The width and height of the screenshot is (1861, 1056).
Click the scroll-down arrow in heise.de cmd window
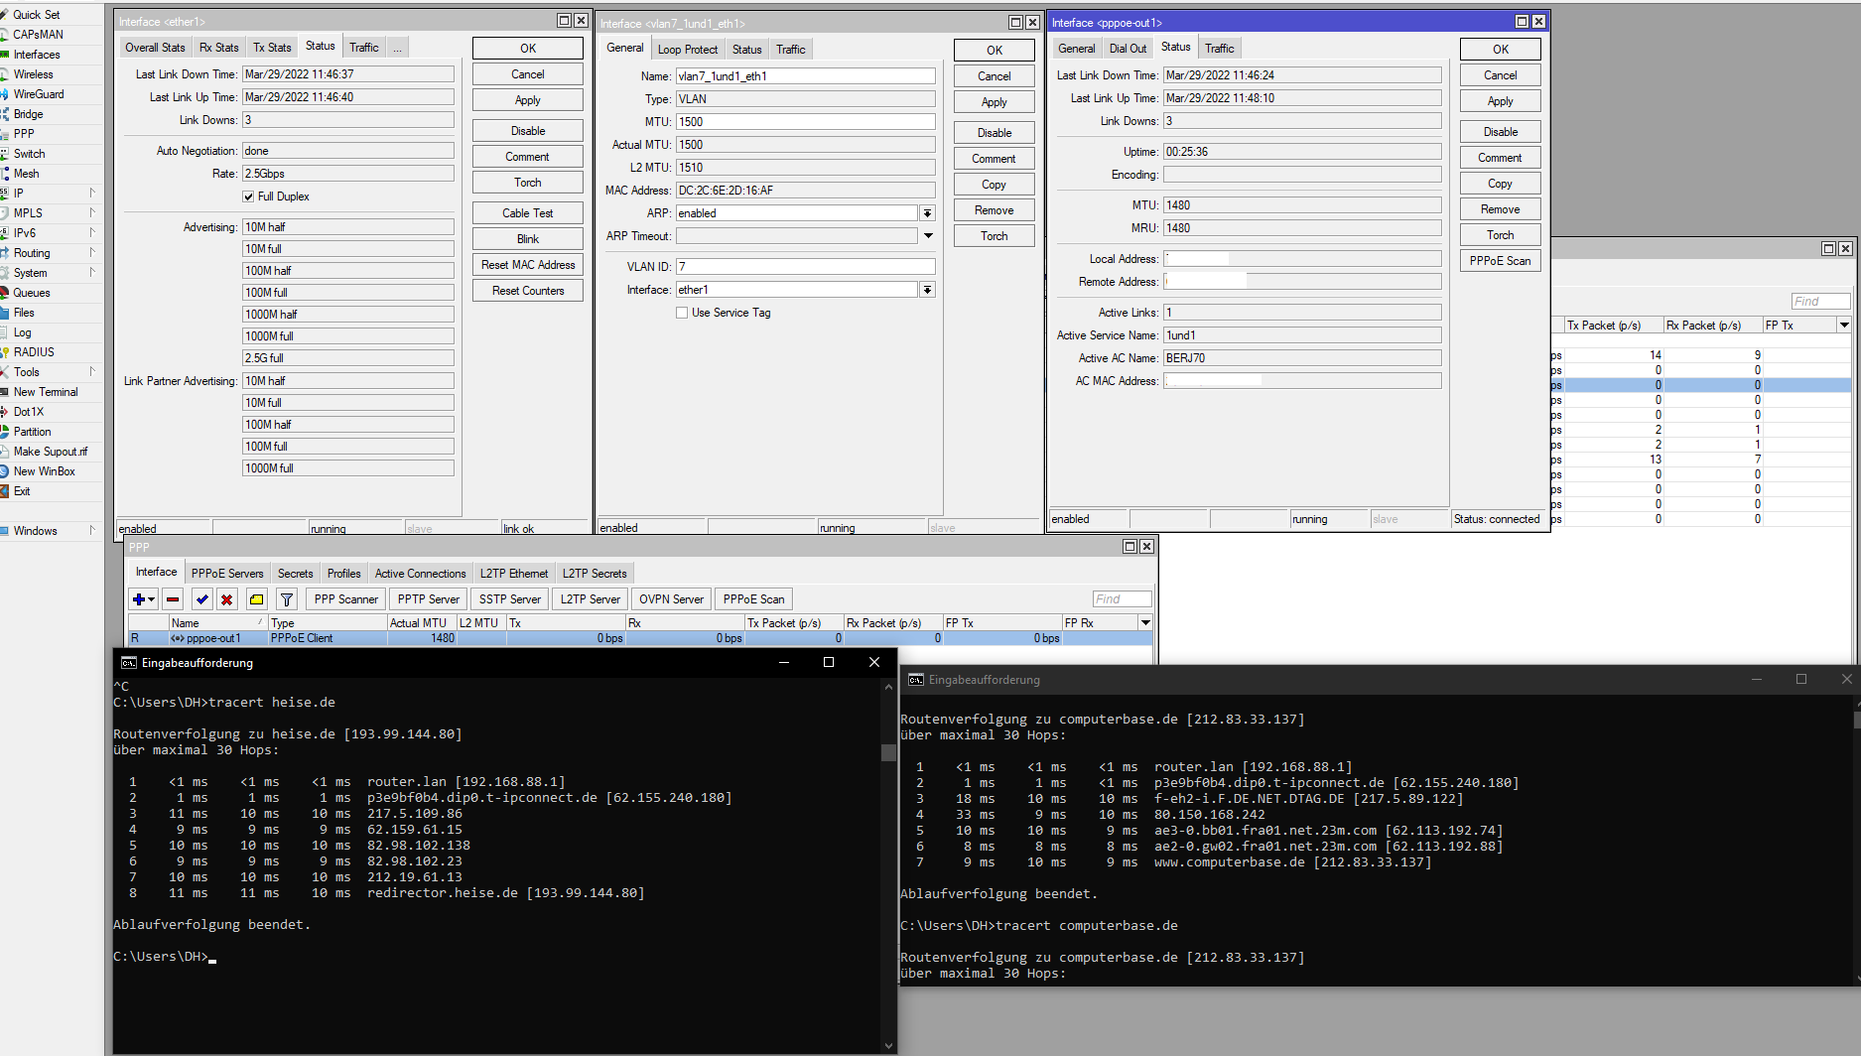888,1046
